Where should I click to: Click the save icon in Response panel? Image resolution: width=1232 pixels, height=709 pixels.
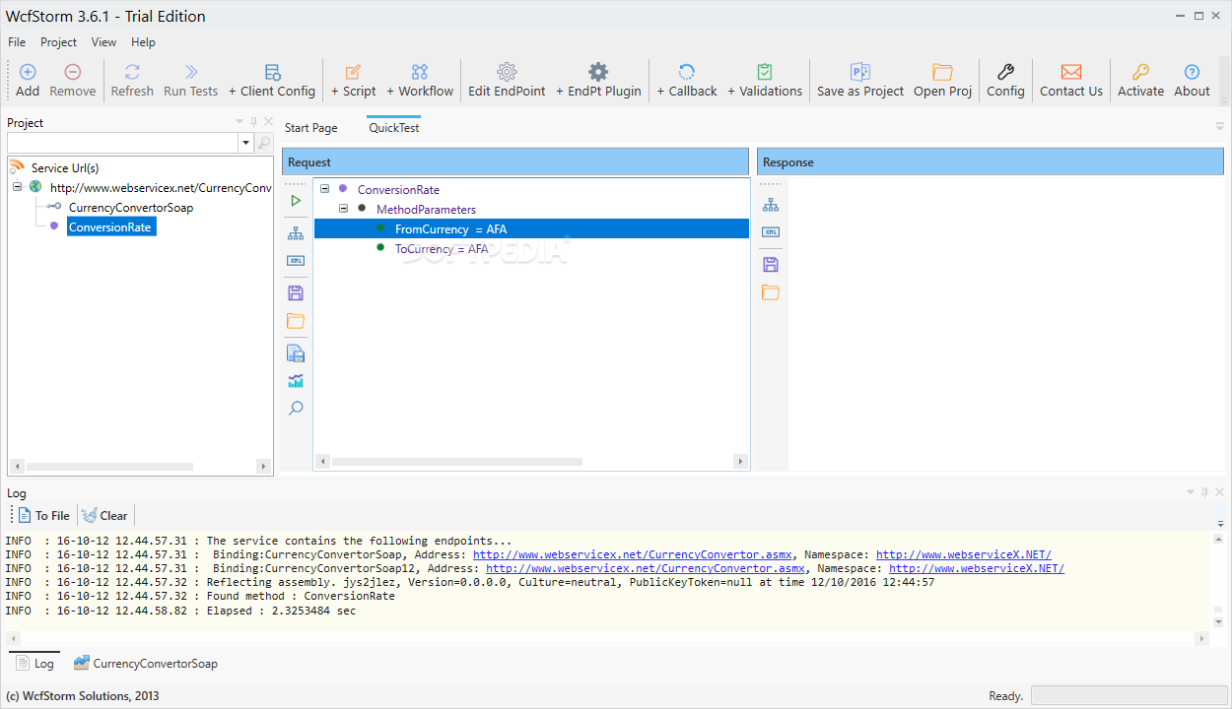tap(771, 264)
